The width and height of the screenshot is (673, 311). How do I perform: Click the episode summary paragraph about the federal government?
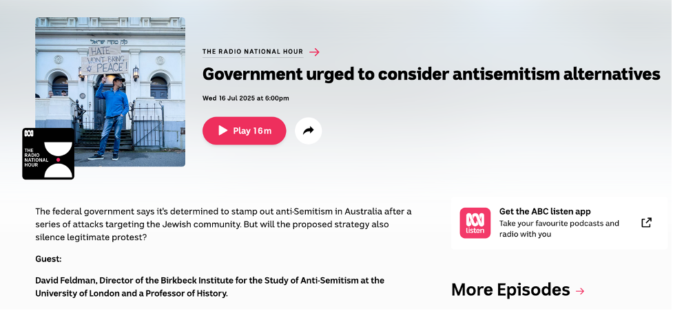coord(223,224)
